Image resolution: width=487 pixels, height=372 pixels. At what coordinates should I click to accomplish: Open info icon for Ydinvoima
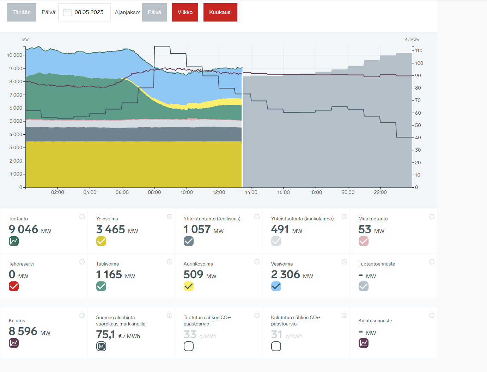coord(169,217)
